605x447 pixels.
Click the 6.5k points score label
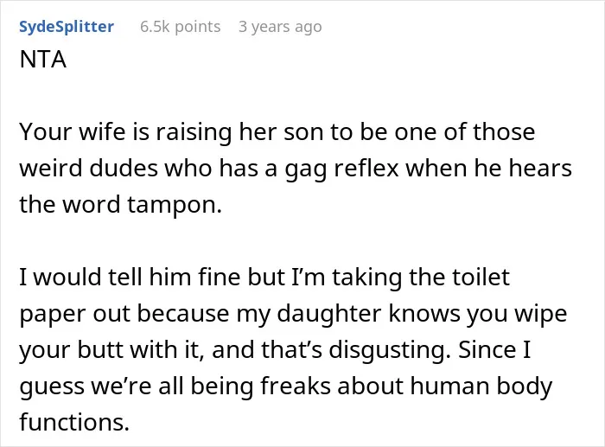(x=181, y=27)
